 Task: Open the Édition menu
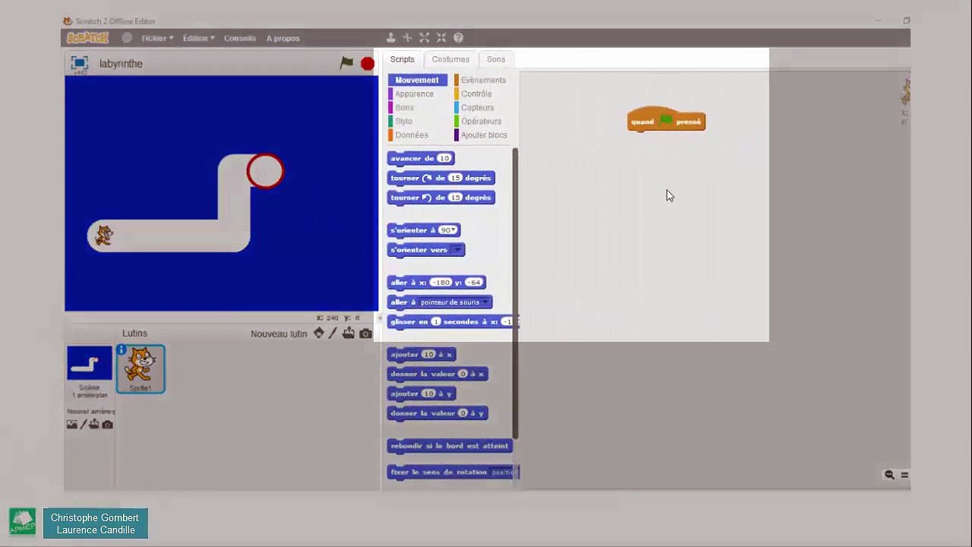198,38
